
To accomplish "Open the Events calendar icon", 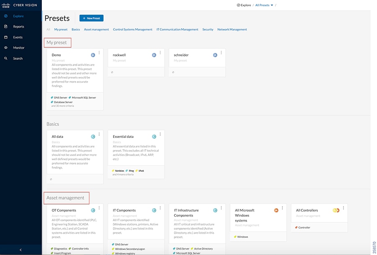I will click(6, 37).
